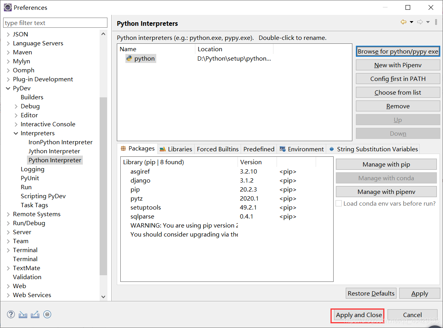Select Scripting PyDev item
This screenshot has width=443, height=328.
(43, 196)
